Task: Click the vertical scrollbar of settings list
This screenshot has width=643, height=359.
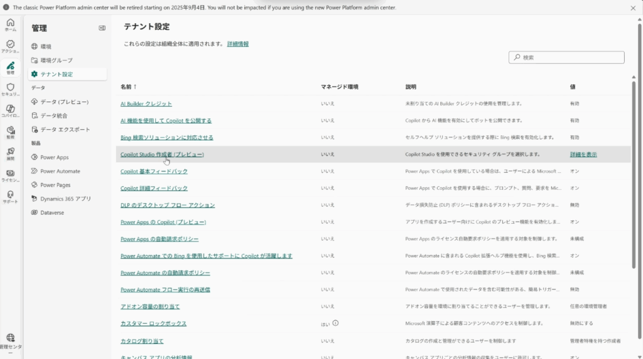Action: [x=635, y=188]
